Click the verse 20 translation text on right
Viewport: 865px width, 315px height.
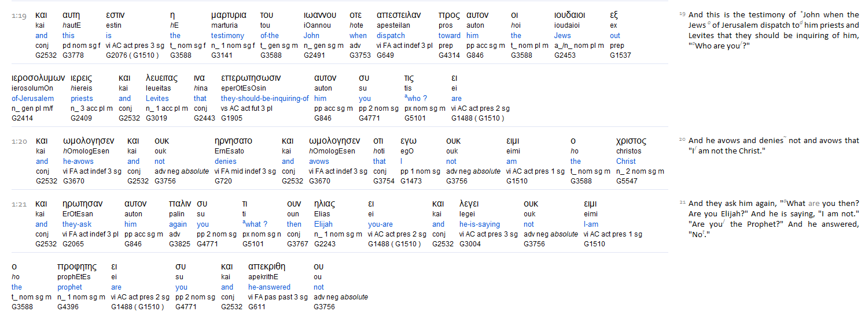[773, 145]
